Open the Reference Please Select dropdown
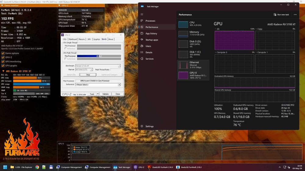The height and width of the screenshot is (171, 305). point(98,85)
